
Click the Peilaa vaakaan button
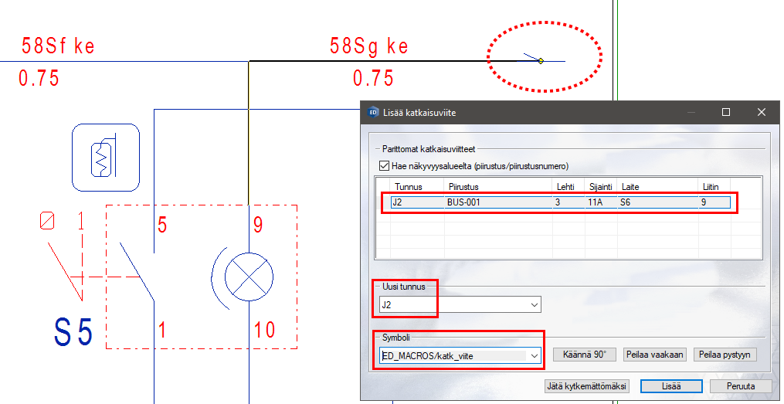click(x=653, y=355)
